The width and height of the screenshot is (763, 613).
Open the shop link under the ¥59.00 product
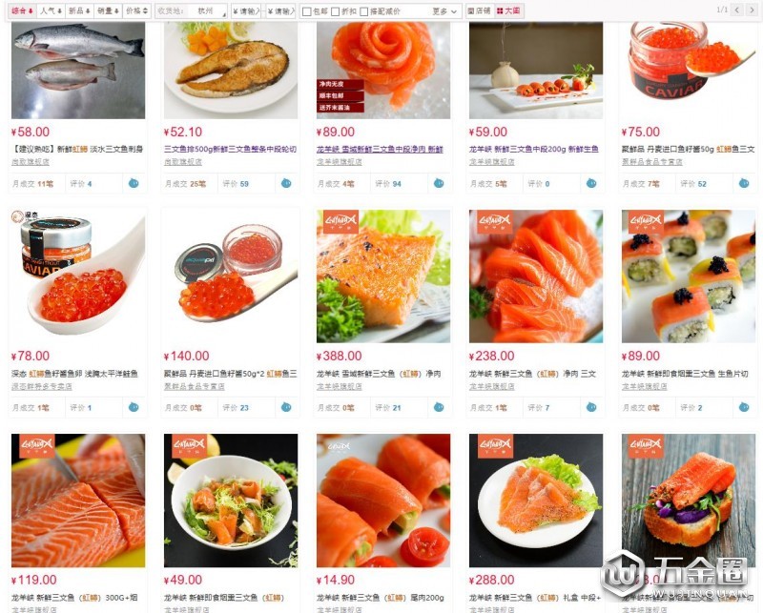pos(491,162)
